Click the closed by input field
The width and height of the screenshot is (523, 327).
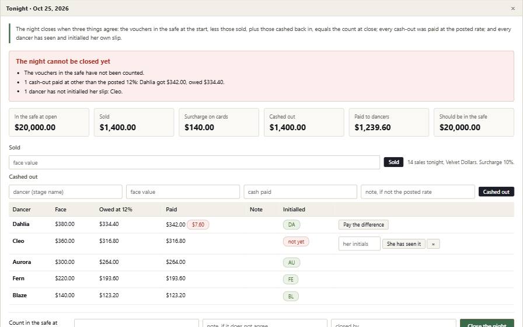click(393, 323)
